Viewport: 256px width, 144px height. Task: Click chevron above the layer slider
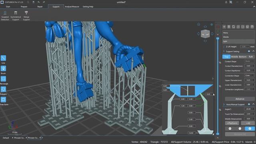tap(218, 34)
